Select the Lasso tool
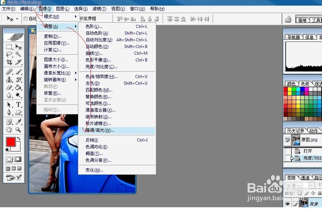This screenshot has height=209, width=322. pyautogui.click(x=8, y=54)
